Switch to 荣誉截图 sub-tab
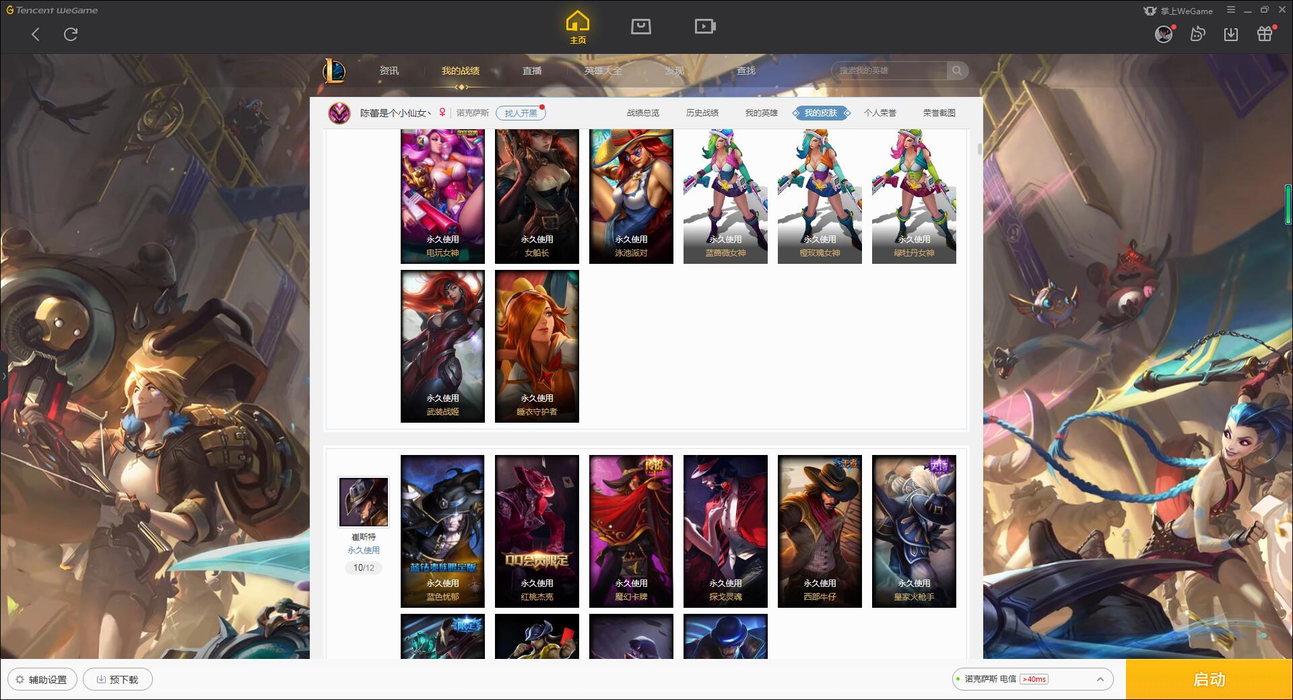Viewport: 1293px width, 700px height. 939,113
